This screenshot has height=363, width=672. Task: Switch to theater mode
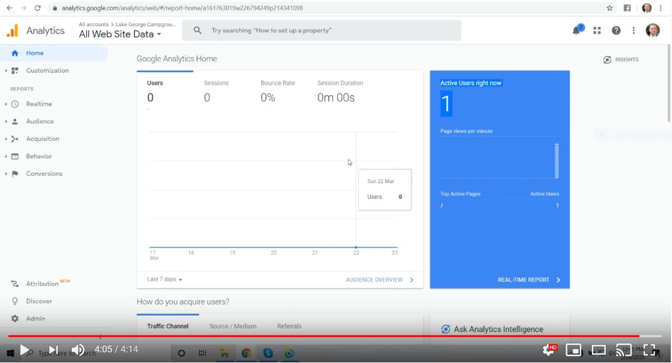pos(599,350)
